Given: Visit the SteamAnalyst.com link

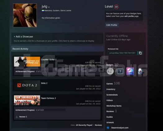Looking at the screenshot, I should pos(120,128).
